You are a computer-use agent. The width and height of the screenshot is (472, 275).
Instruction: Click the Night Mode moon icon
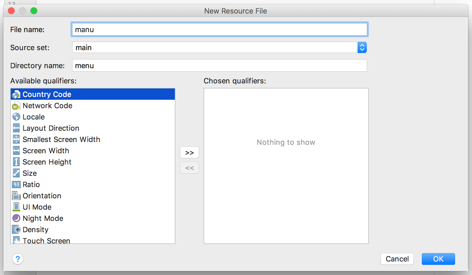click(x=16, y=218)
